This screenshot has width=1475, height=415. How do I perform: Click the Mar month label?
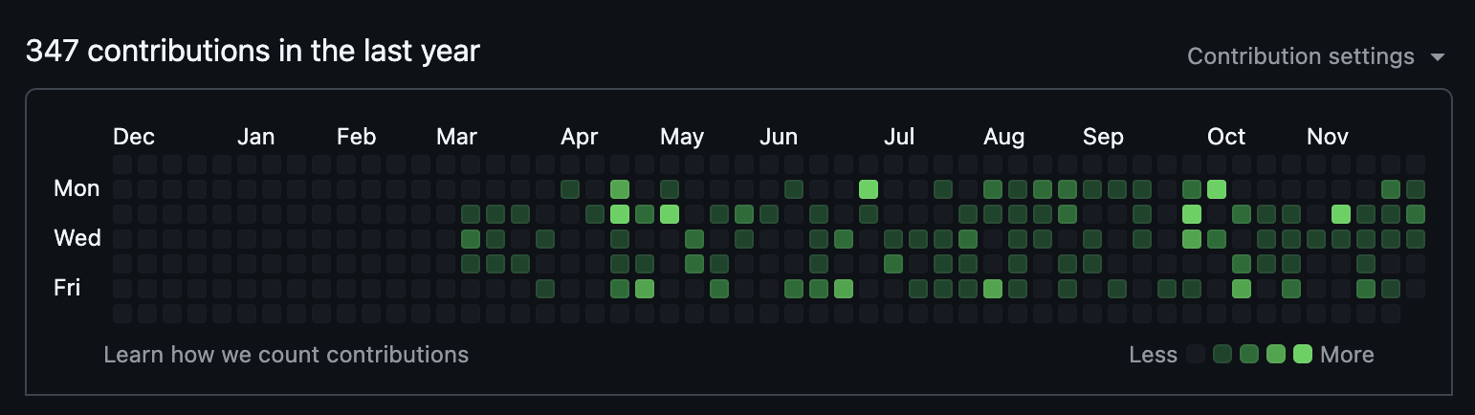(x=456, y=137)
